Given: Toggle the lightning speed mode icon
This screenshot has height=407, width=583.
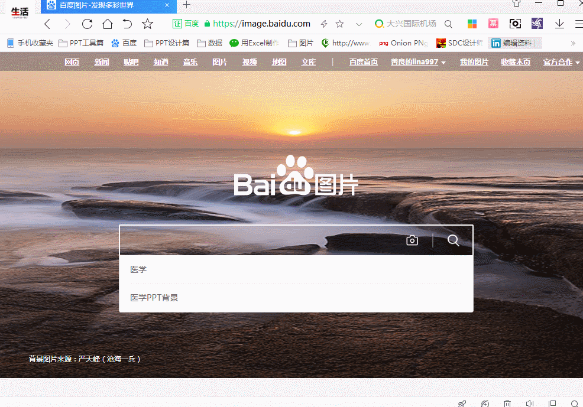Looking at the screenshot, I should (323, 24).
